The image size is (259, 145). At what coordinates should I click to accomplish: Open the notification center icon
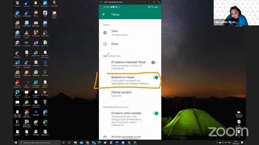pos(242,143)
